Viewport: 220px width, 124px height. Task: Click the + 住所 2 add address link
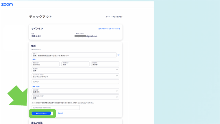click(34, 59)
